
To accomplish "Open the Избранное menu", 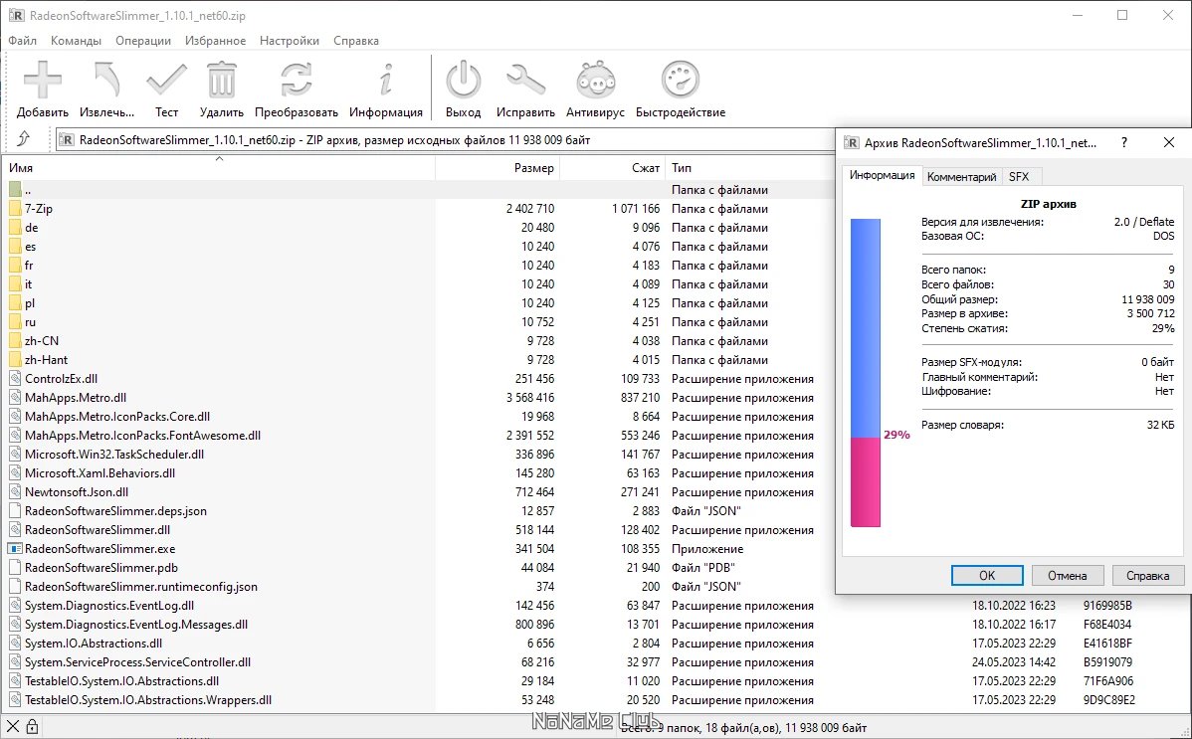I will coord(215,41).
